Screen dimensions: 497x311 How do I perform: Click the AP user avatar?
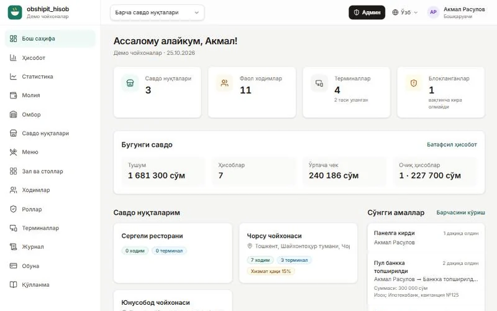coord(433,12)
